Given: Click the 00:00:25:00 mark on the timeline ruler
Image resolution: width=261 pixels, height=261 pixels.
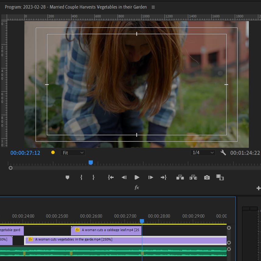Looking at the screenshot, I should 57,216.
